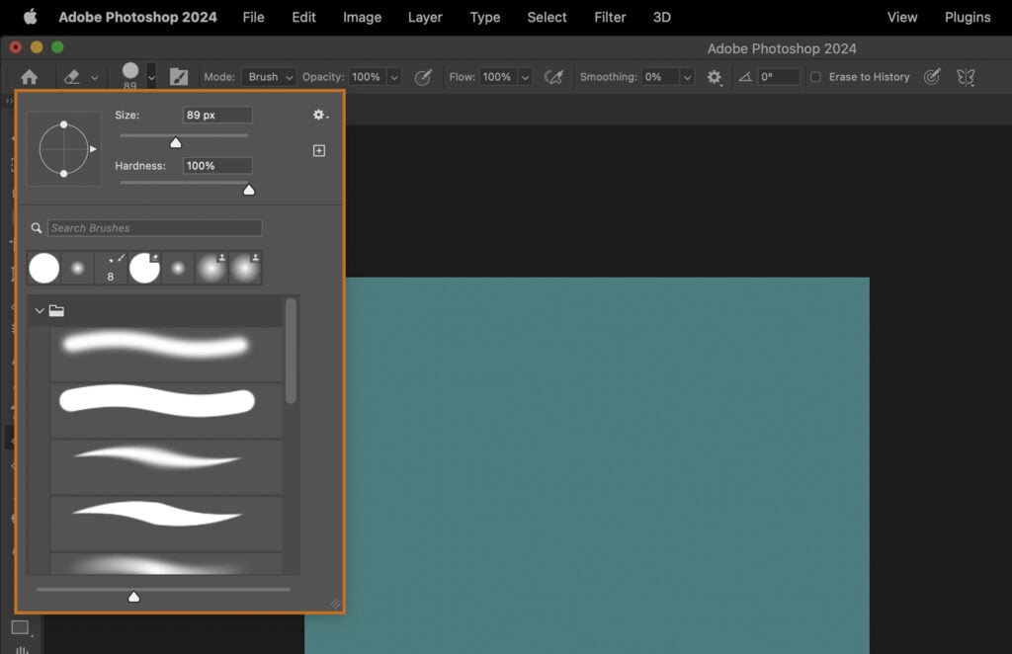The width and height of the screenshot is (1012, 654).
Task: Open the smoothing options gear icon
Action: pyautogui.click(x=715, y=76)
